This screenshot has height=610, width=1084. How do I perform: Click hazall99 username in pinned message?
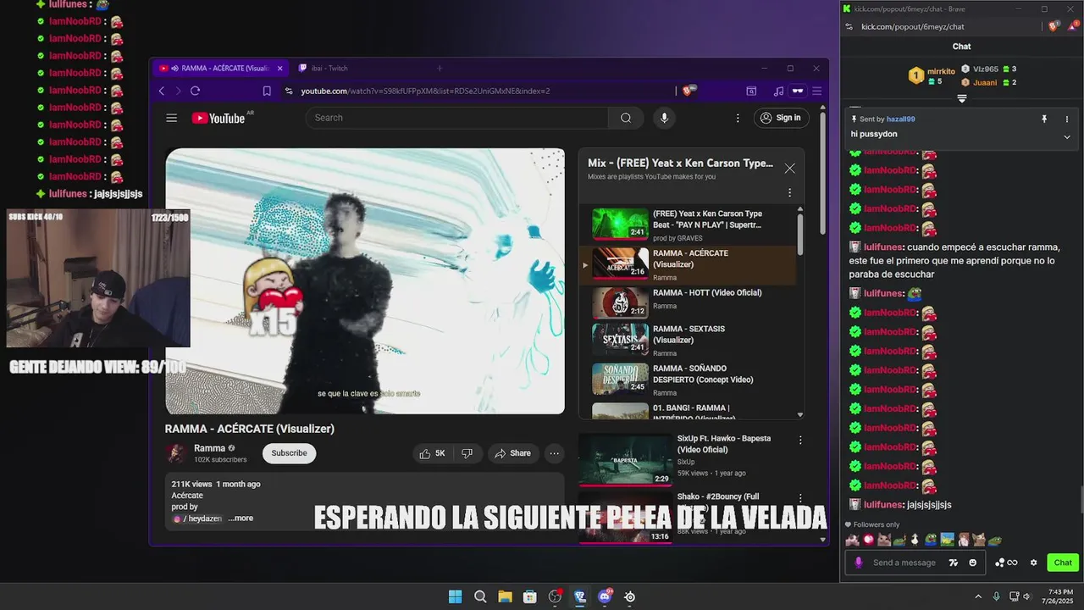point(900,119)
